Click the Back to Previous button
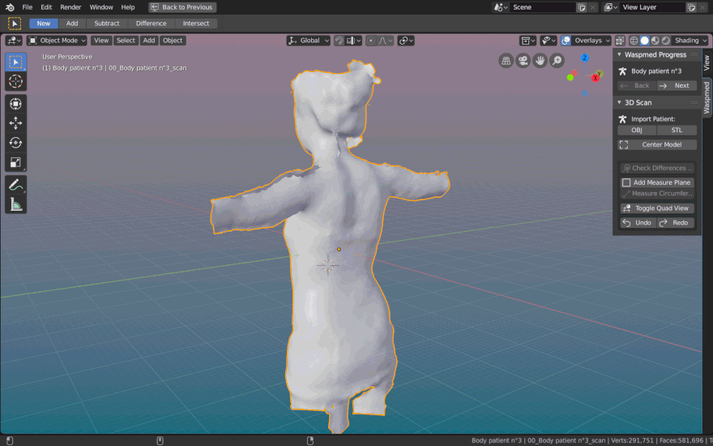This screenshot has width=713, height=446. point(182,7)
